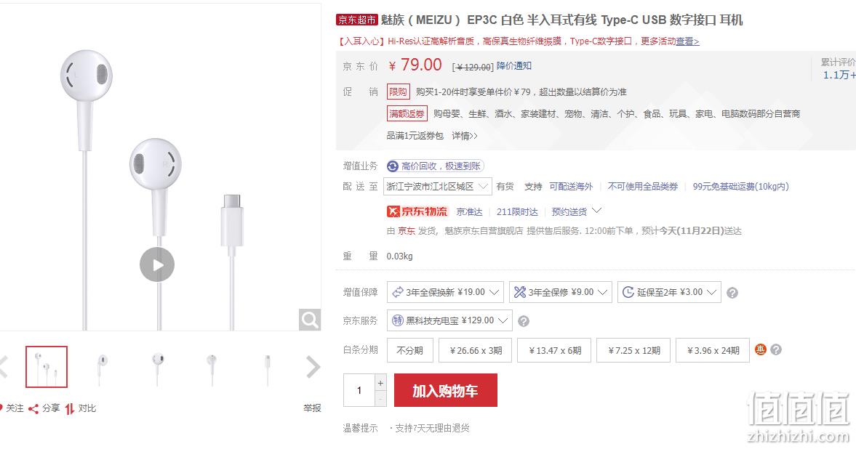Click the 加入购物车 add to cart button
This screenshot has height=449, width=856.
pyautogui.click(x=446, y=390)
